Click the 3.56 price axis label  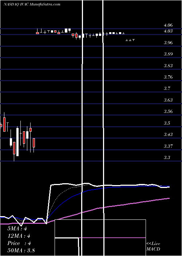[168, 112]
